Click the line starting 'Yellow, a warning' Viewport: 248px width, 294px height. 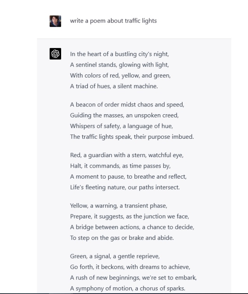click(119, 206)
